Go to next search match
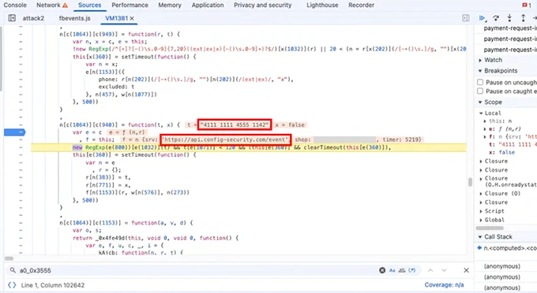 point(444,270)
